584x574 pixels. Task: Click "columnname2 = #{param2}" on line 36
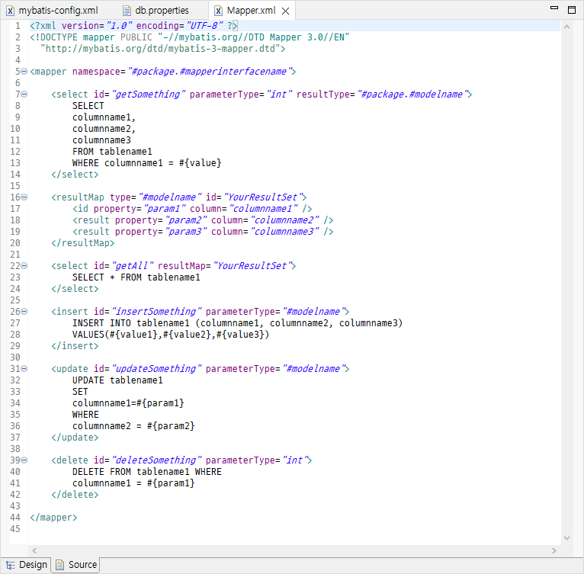[133, 426]
